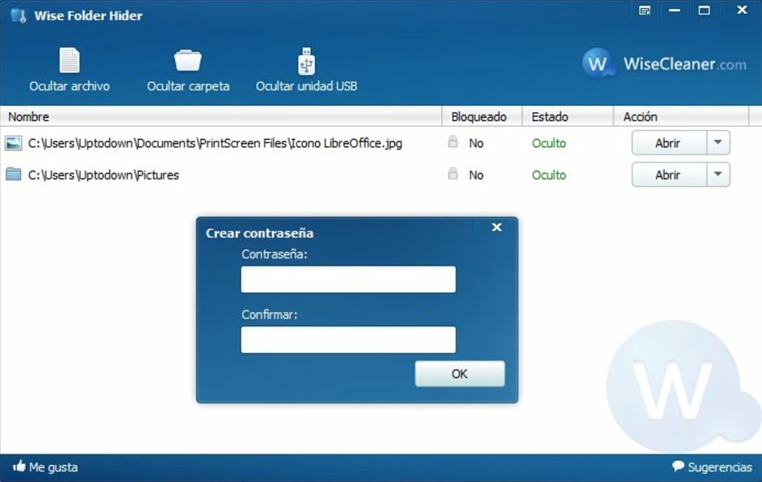Expand action dropdown for Pictures folder

coord(718,174)
